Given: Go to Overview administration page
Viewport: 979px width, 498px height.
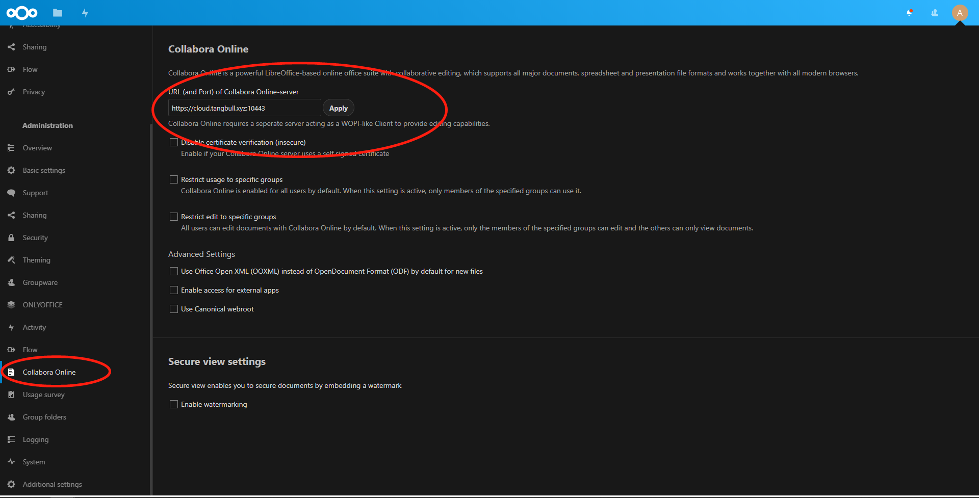Looking at the screenshot, I should [37, 148].
